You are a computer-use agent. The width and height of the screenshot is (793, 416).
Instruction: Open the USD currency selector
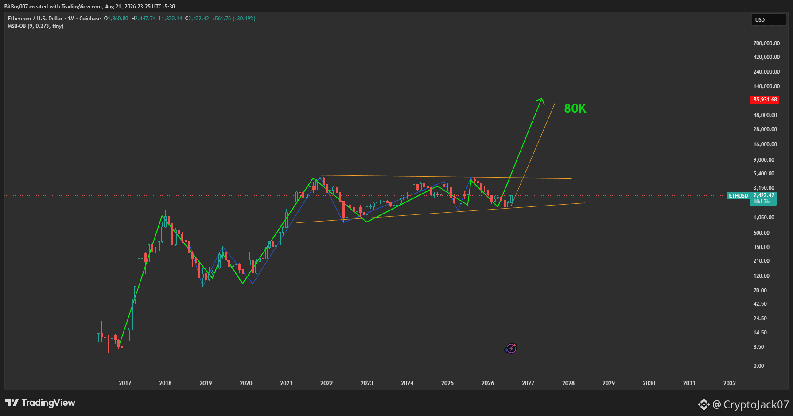click(769, 19)
